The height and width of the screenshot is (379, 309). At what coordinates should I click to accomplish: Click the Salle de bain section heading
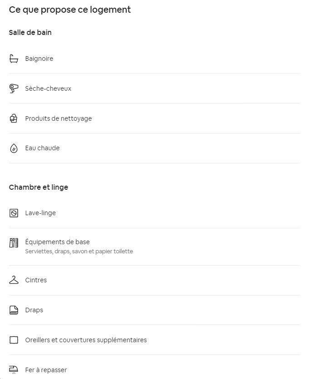click(30, 33)
